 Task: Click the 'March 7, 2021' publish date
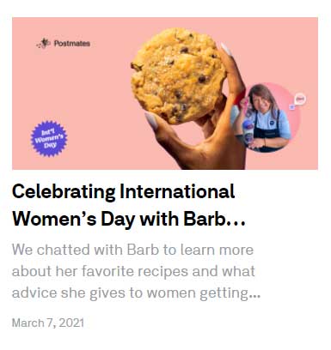click(48, 323)
